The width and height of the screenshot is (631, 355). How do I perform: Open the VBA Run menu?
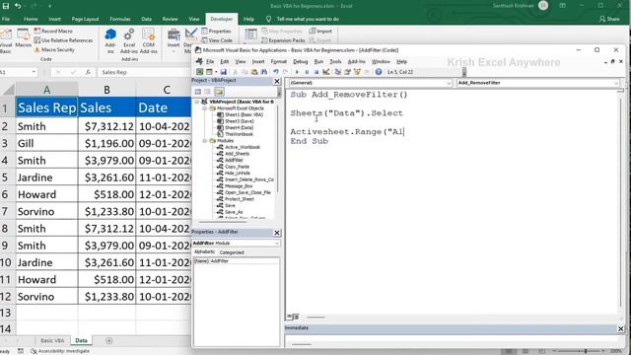point(318,61)
